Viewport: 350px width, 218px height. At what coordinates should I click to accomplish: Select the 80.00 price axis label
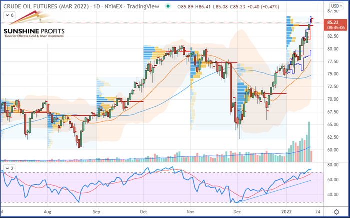click(332, 49)
